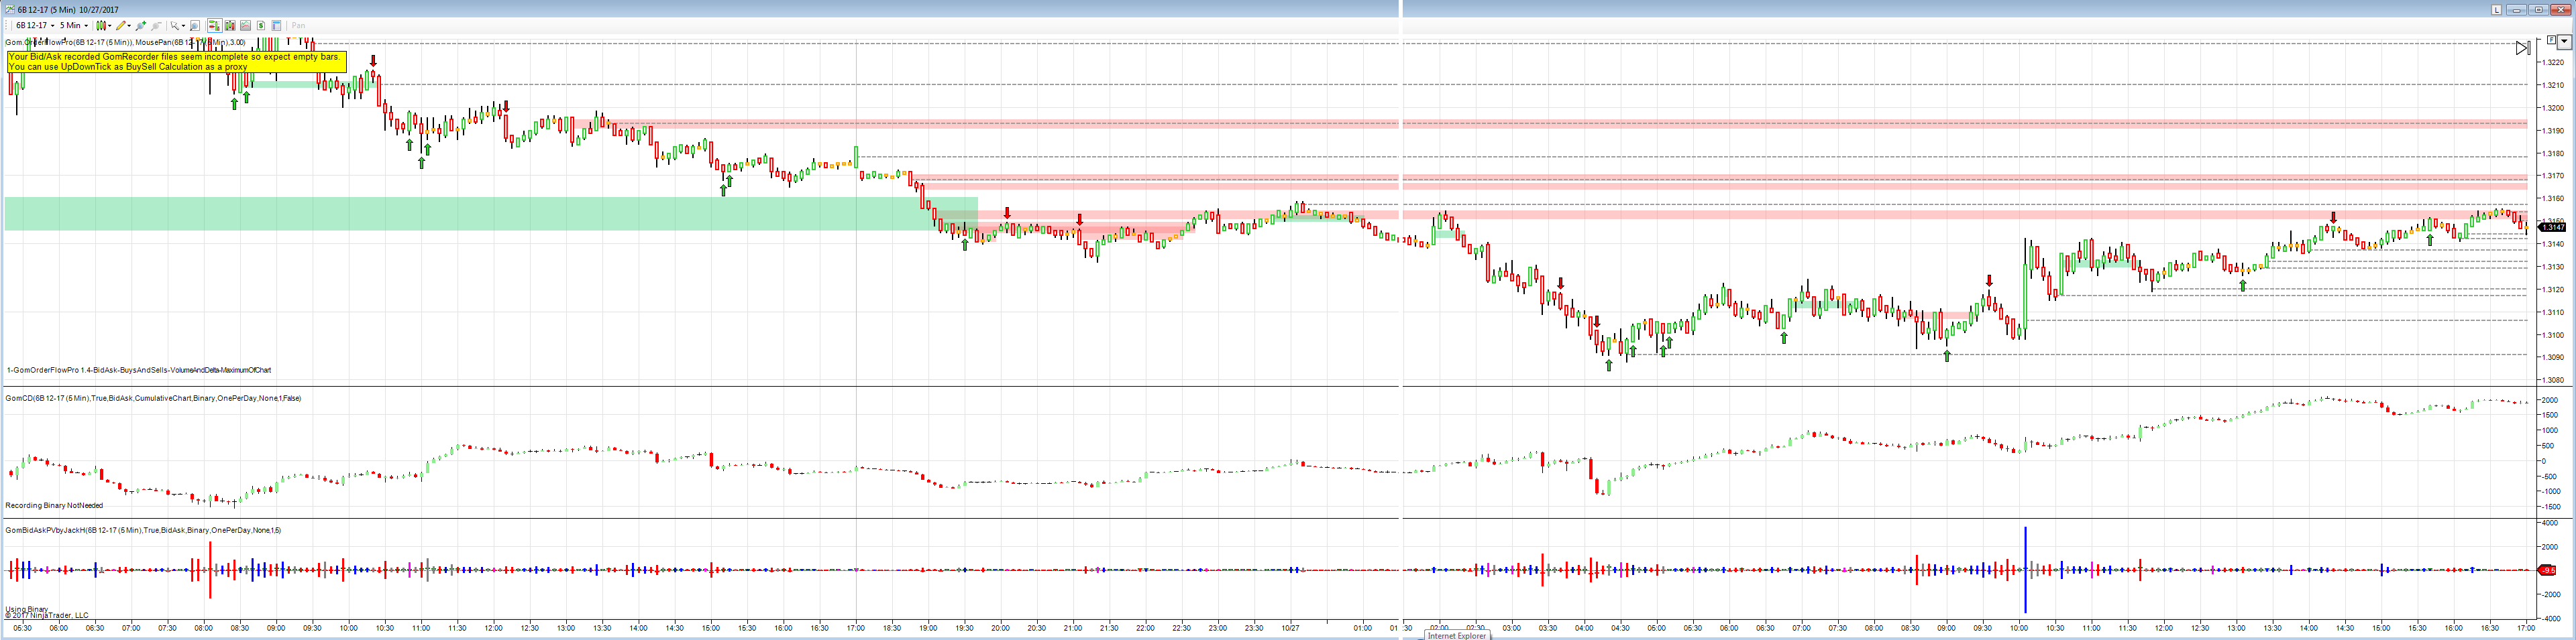Click the zoom frame magnifier icon
This screenshot has width=2576, height=640.
point(195,25)
